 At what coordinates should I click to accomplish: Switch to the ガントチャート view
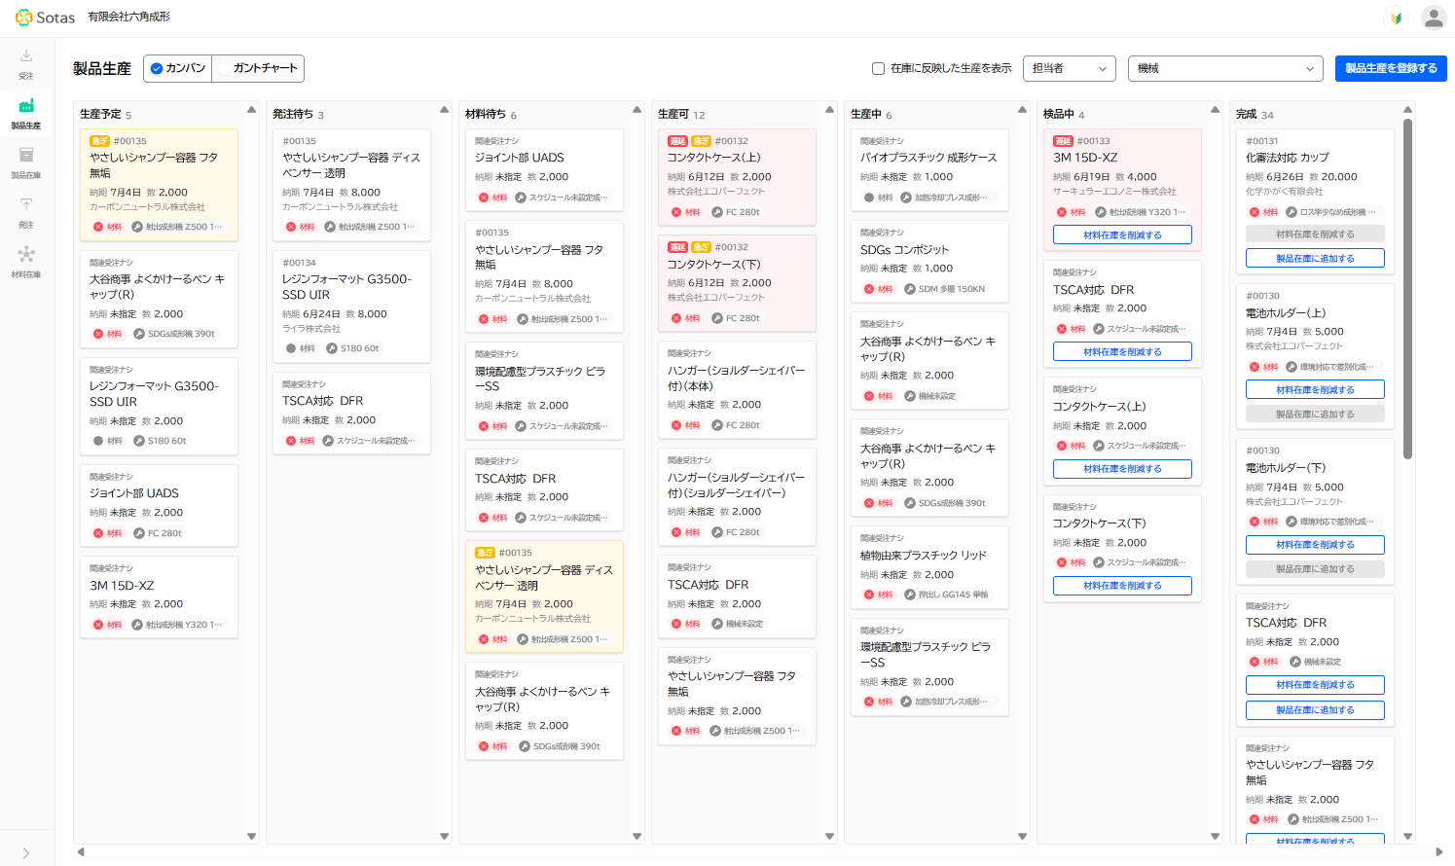click(258, 68)
